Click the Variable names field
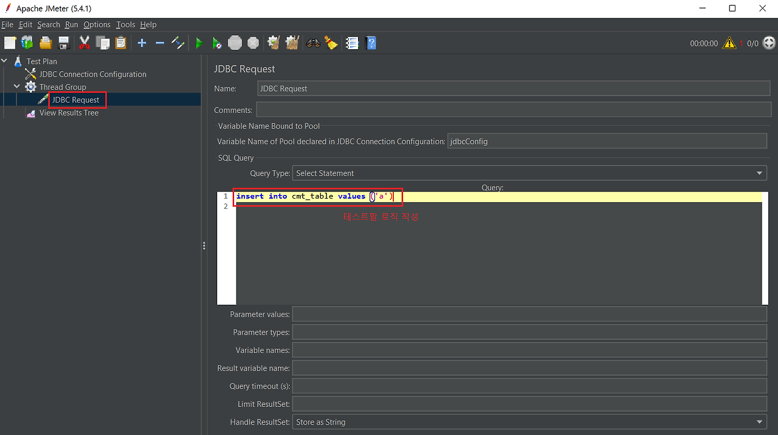 point(529,350)
